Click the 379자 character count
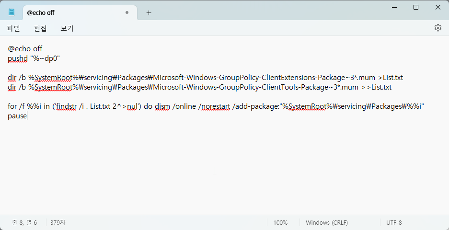Viewport: 449px width, 230px height. pos(58,222)
